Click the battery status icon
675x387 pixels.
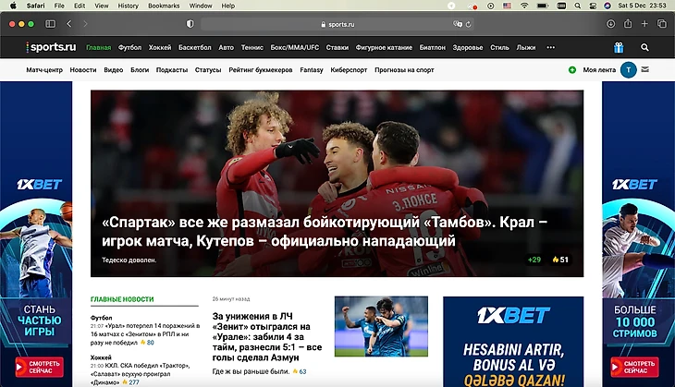543,6
